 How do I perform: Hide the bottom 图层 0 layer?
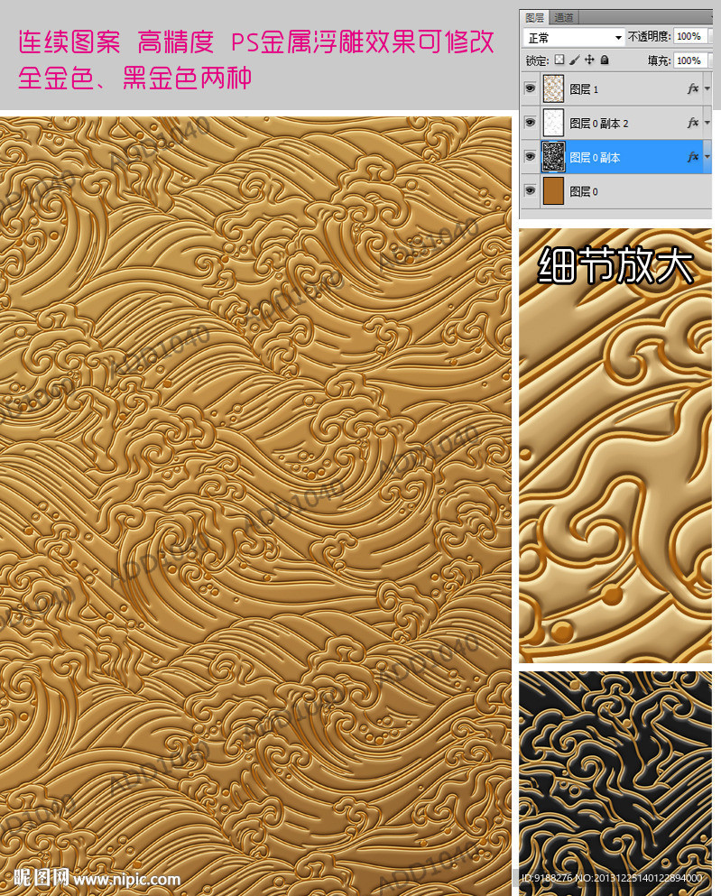click(531, 191)
